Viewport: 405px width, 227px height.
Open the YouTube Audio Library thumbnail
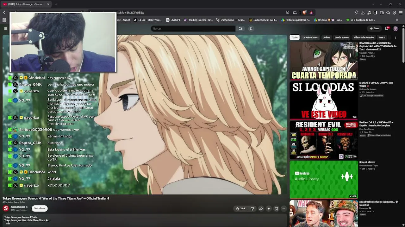[x=324, y=180]
